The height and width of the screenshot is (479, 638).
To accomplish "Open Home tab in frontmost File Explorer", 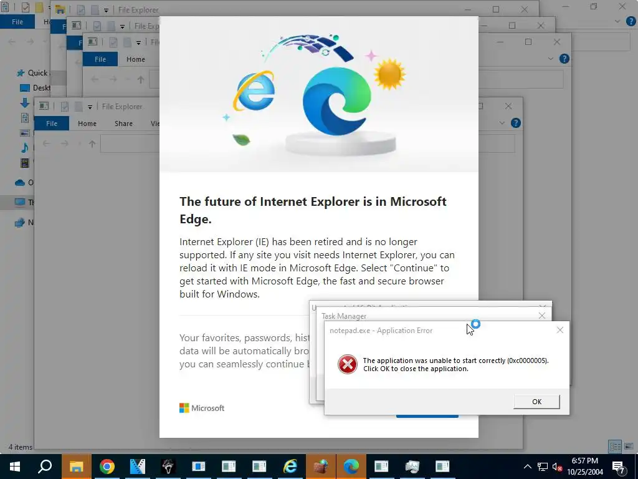I will 87,123.
